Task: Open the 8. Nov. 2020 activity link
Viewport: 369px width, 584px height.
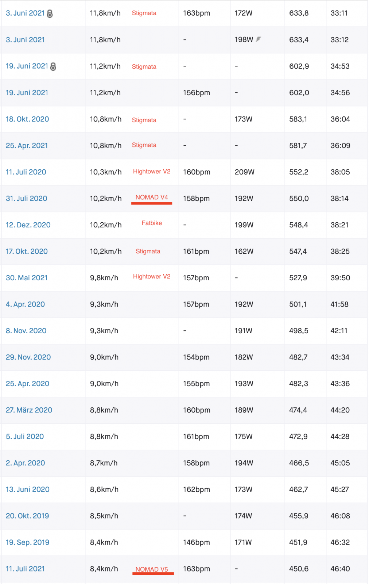Action: [26, 331]
